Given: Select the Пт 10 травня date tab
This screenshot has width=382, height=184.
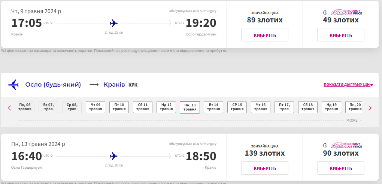Looking at the screenshot, I should click(x=119, y=107).
